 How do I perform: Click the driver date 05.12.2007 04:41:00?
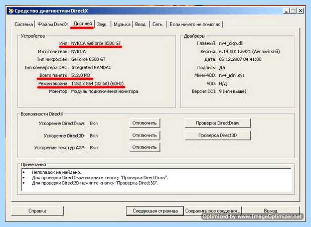coord(240,59)
